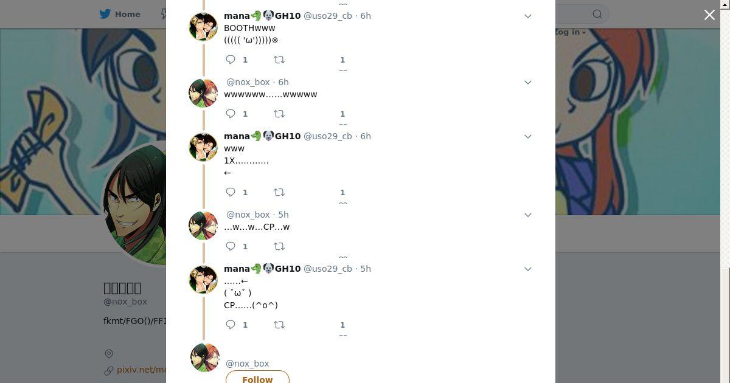Expand options chevron on the "BOOTHwww" tweet

pyautogui.click(x=528, y=16)
